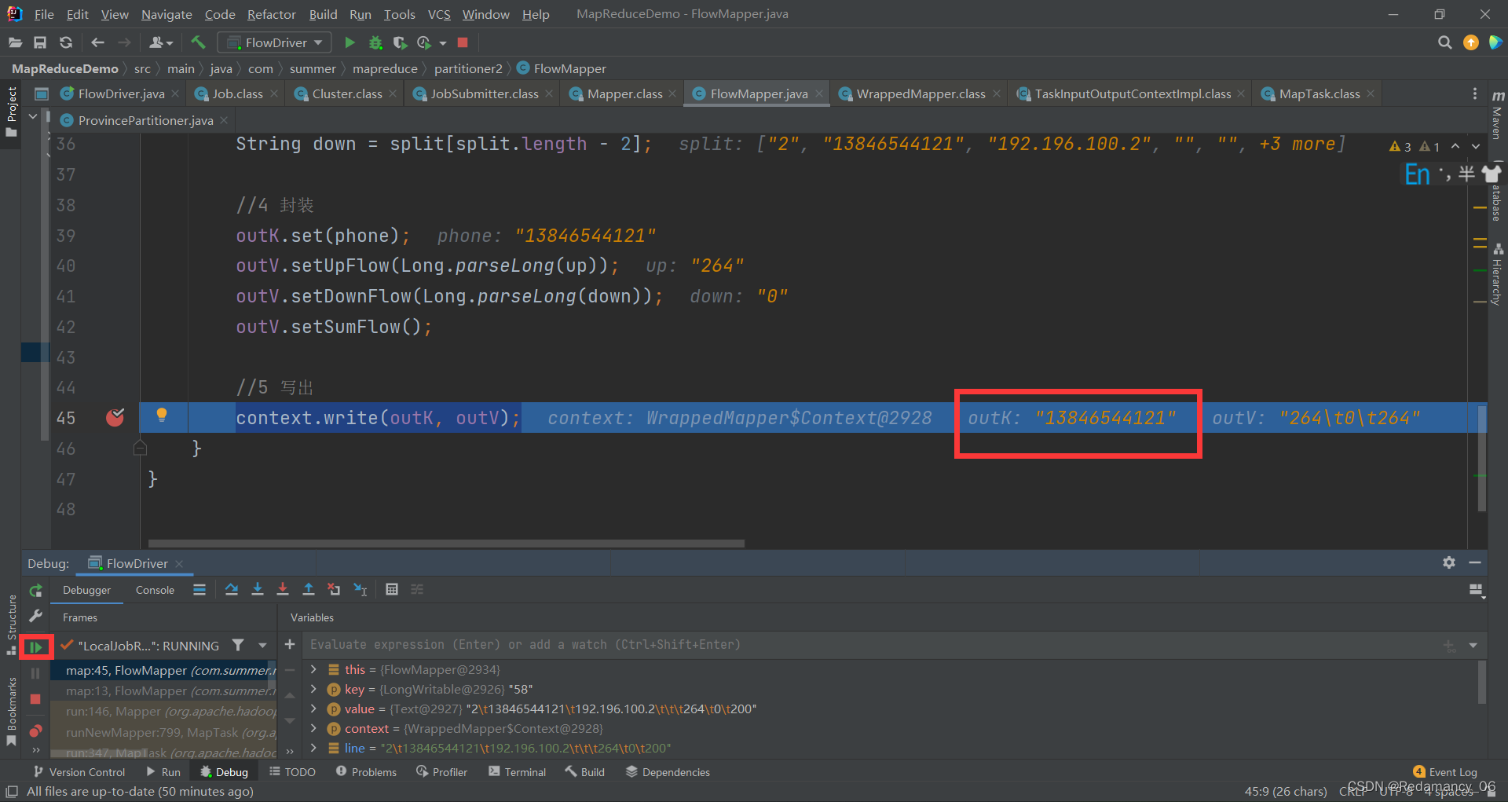
Task: Open the Problems tool window
Action: pos(366,772)
